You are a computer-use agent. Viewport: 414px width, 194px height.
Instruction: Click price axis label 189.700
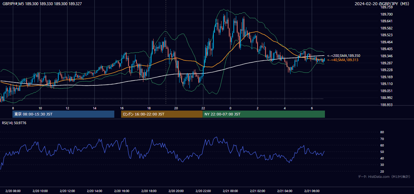pos(386,14)
